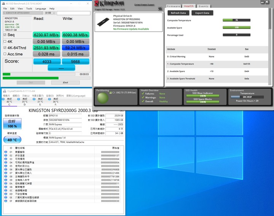The height and width of the screenshot is (216, 274).
Task: Select the SSD drive thumbnail in Kingston Manager
Action: point(103,22)
